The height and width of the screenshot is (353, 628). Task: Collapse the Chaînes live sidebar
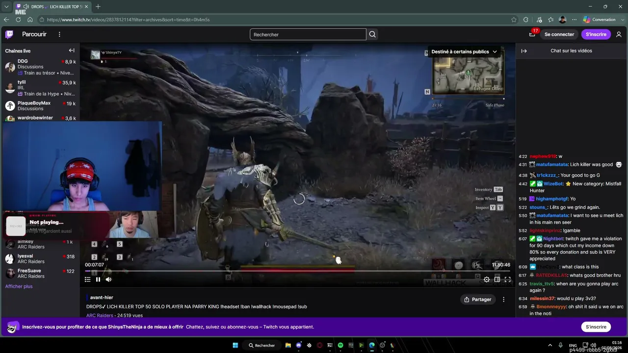pos(72,50)
